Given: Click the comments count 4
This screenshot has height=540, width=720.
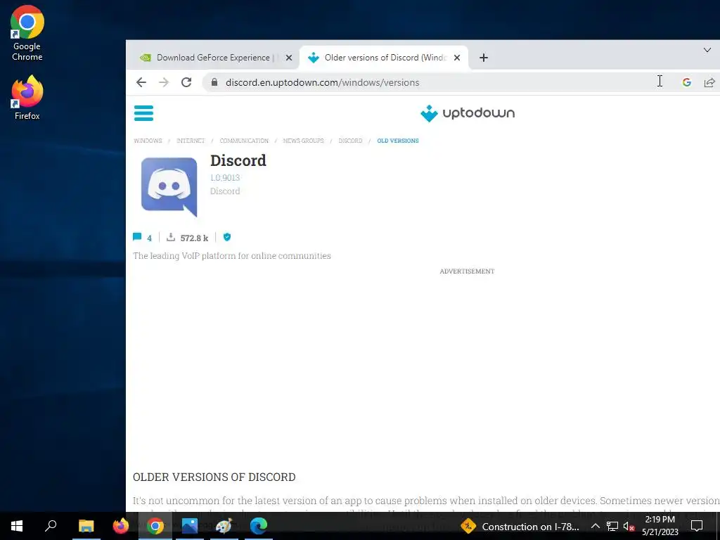Looking at the screenshot, I should (x=149, y=238).
